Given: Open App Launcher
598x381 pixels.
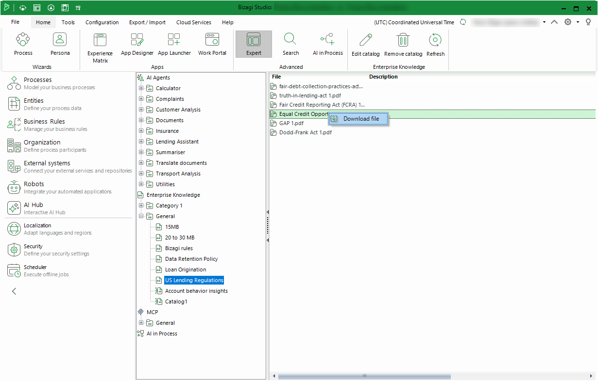Looking at the screenshot, I should tap(174, 44).
